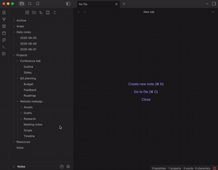Navigate forward with right arrow
The height and width of the screenshot is (170, 218).
(x=85, y=12)
